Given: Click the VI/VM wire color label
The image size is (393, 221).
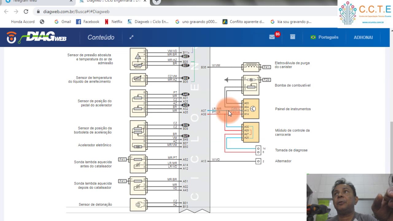Looking at the screenshot, I should point(216,65).
